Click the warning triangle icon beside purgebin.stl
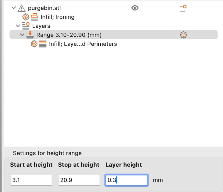Viewport: 223px width, 192px height. tap(22, 8)
